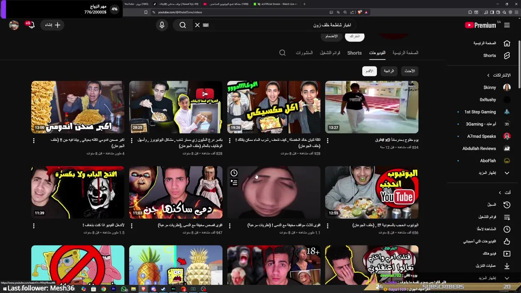Click the Create (إنشاء) button
Image resolution: width=521 pixels, height=293 pixels.
(53, 25)
